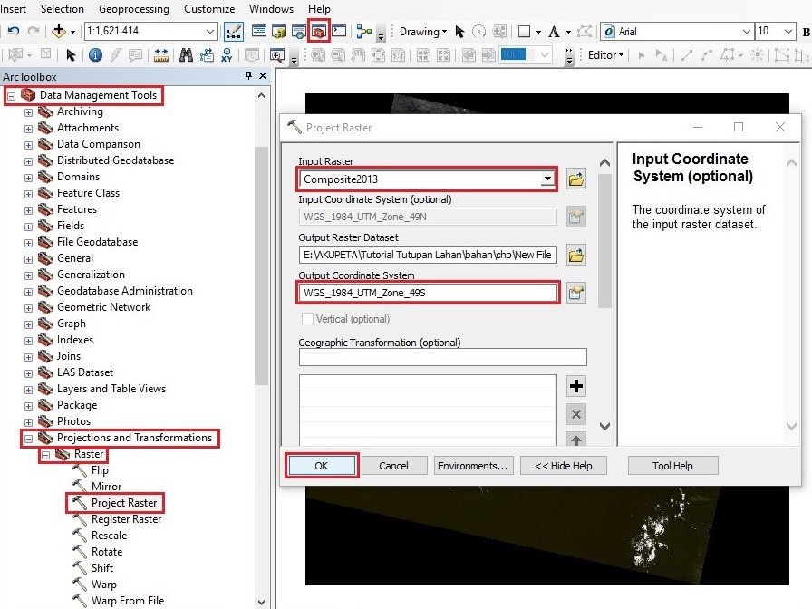Close the ArcToolbox panel
Screen dimensions: 812x609
tap(263, 75)
